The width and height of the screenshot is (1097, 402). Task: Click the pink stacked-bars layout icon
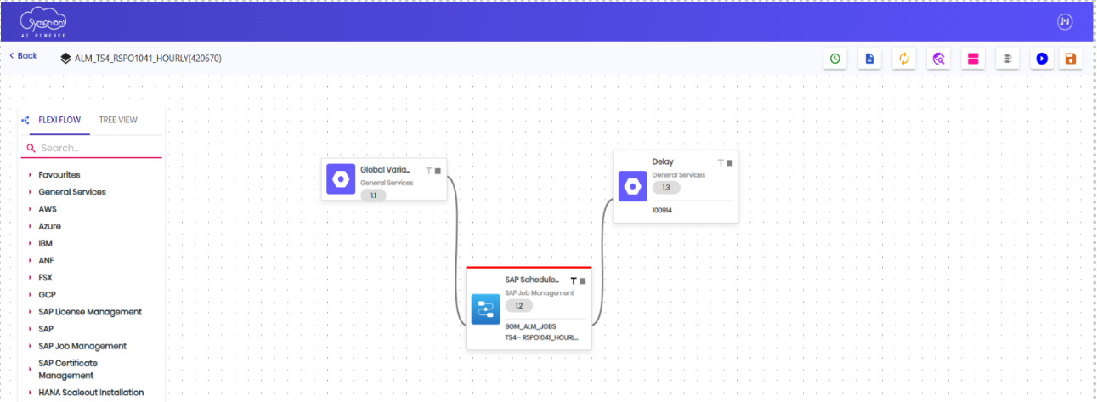(973, 59)
